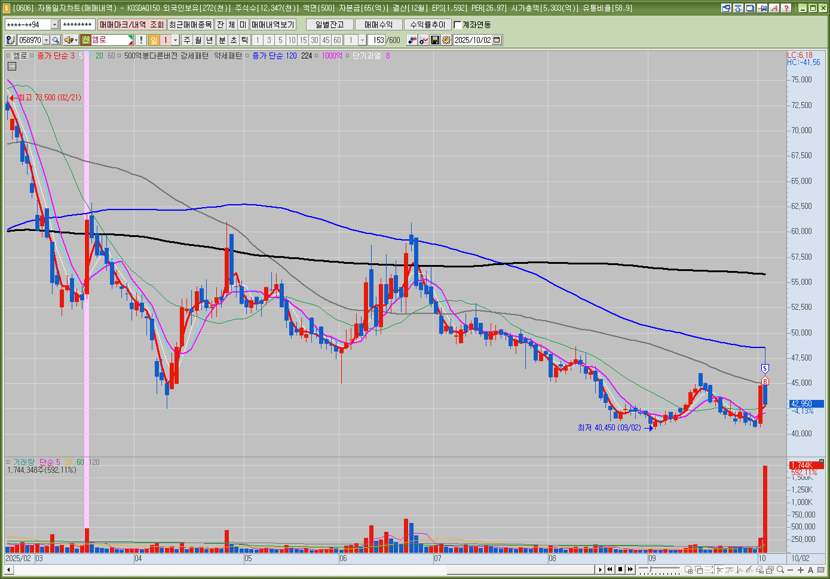830x579 pixels.
Task: Click the password field with asterisks
Action: pos(78,24)
